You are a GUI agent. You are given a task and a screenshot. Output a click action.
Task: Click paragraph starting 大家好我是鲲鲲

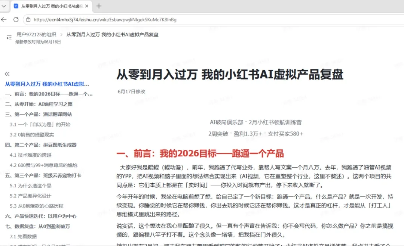tap(255, 176)
